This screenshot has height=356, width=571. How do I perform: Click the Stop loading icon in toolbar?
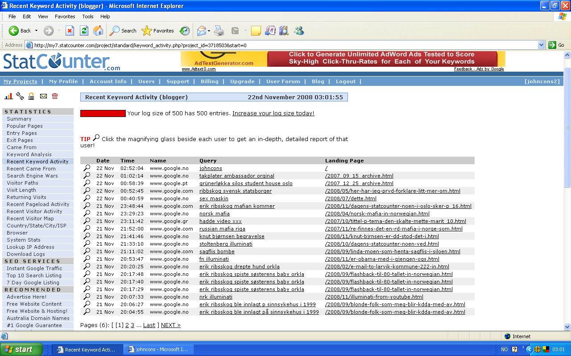[x=70, y=31]
